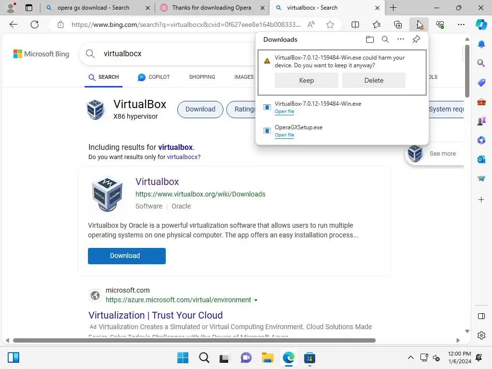Open file for OperaGXSetup.exe
The height and width of the screenshot is (369, 492).
pos(284,135)
